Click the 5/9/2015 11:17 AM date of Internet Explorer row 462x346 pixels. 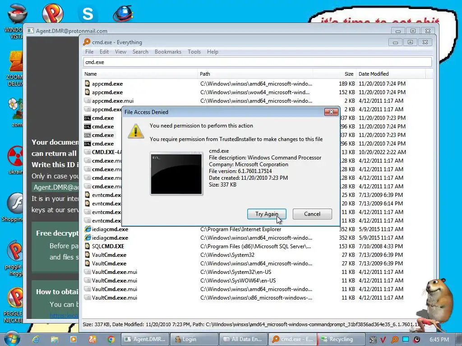381,229
